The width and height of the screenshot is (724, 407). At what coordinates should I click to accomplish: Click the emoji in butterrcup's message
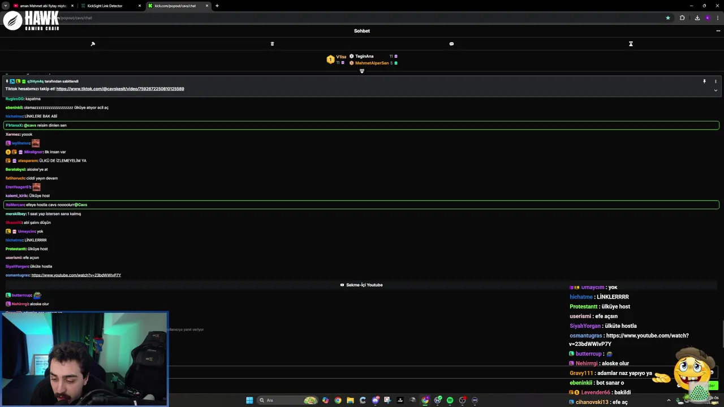click(37, 295)
